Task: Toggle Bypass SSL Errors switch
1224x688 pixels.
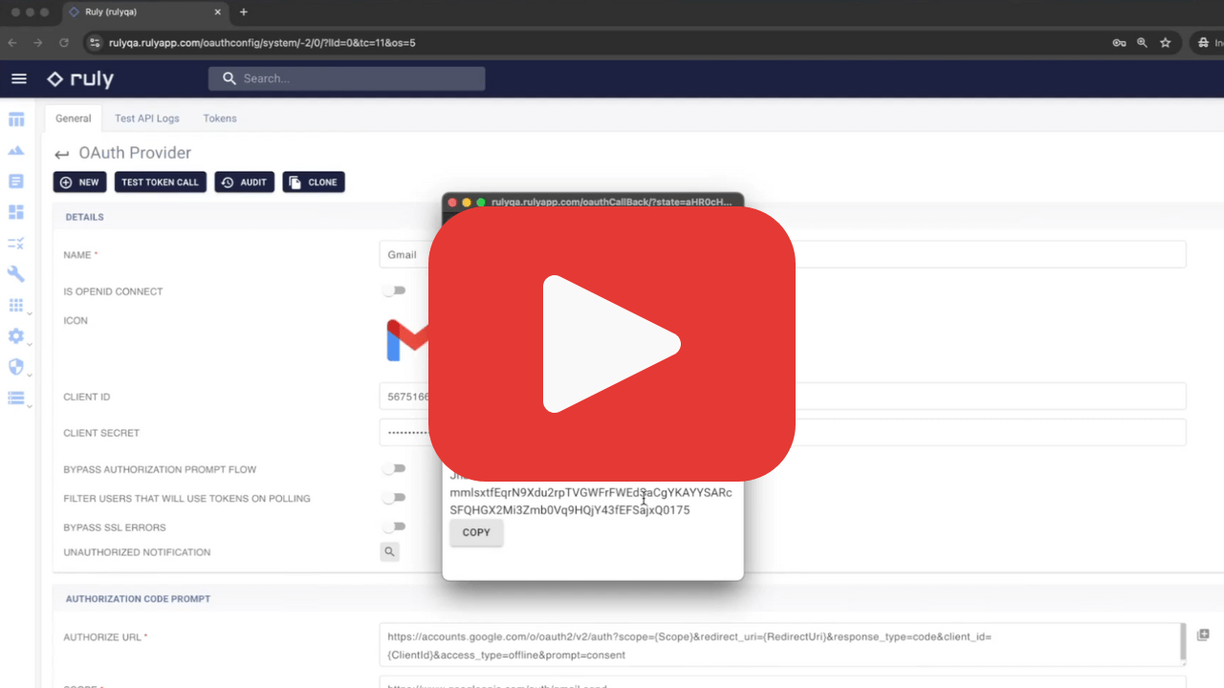Action: click(394, 527)
